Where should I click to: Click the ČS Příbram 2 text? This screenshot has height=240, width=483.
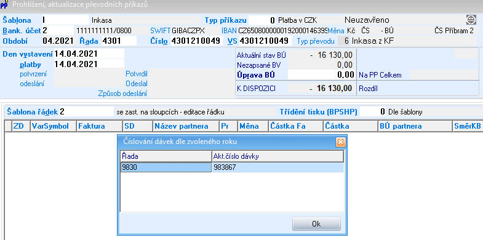[453, 31]
